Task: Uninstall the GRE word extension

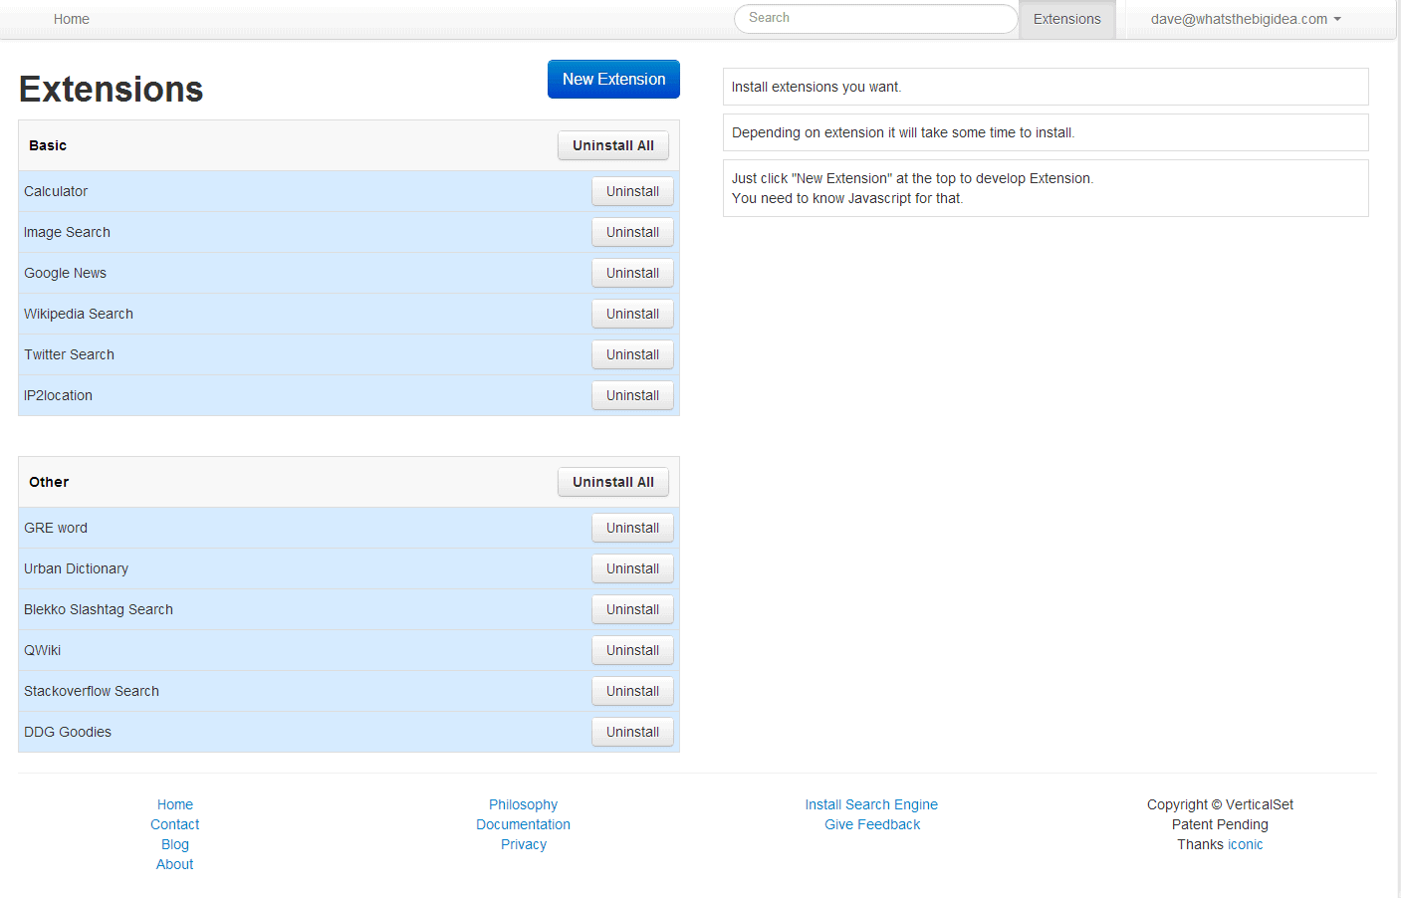Action: pos(632,528)
